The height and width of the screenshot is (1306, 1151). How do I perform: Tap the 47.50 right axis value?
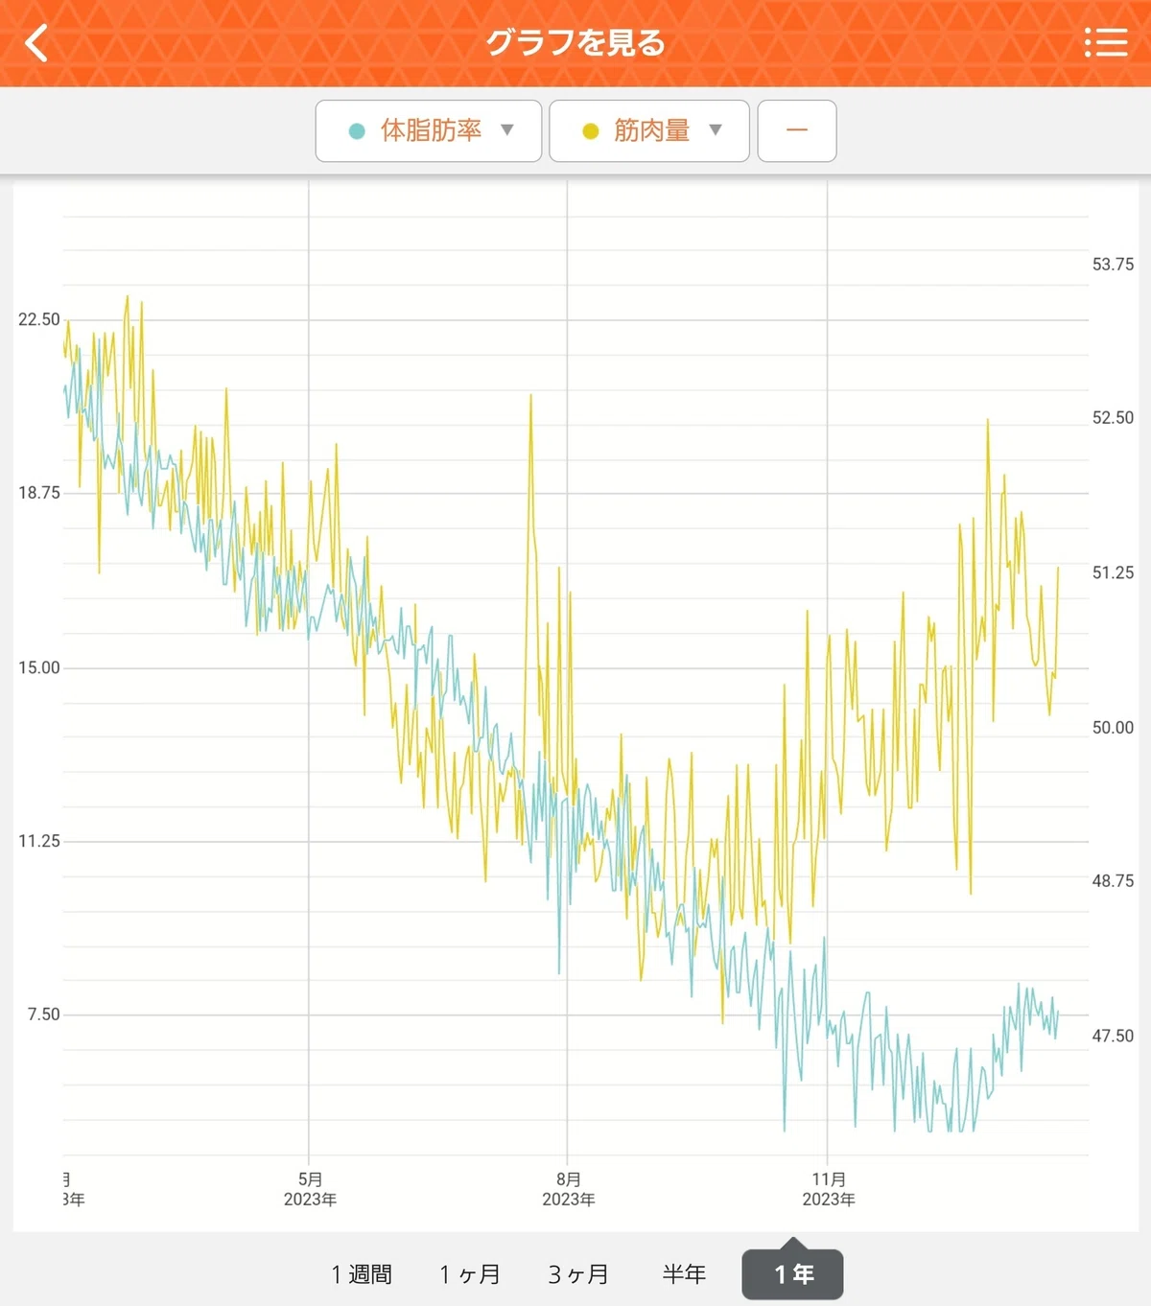[1113, 1036]
